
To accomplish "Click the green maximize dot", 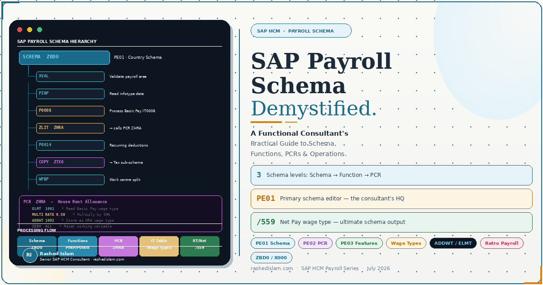I will point(39,30).
